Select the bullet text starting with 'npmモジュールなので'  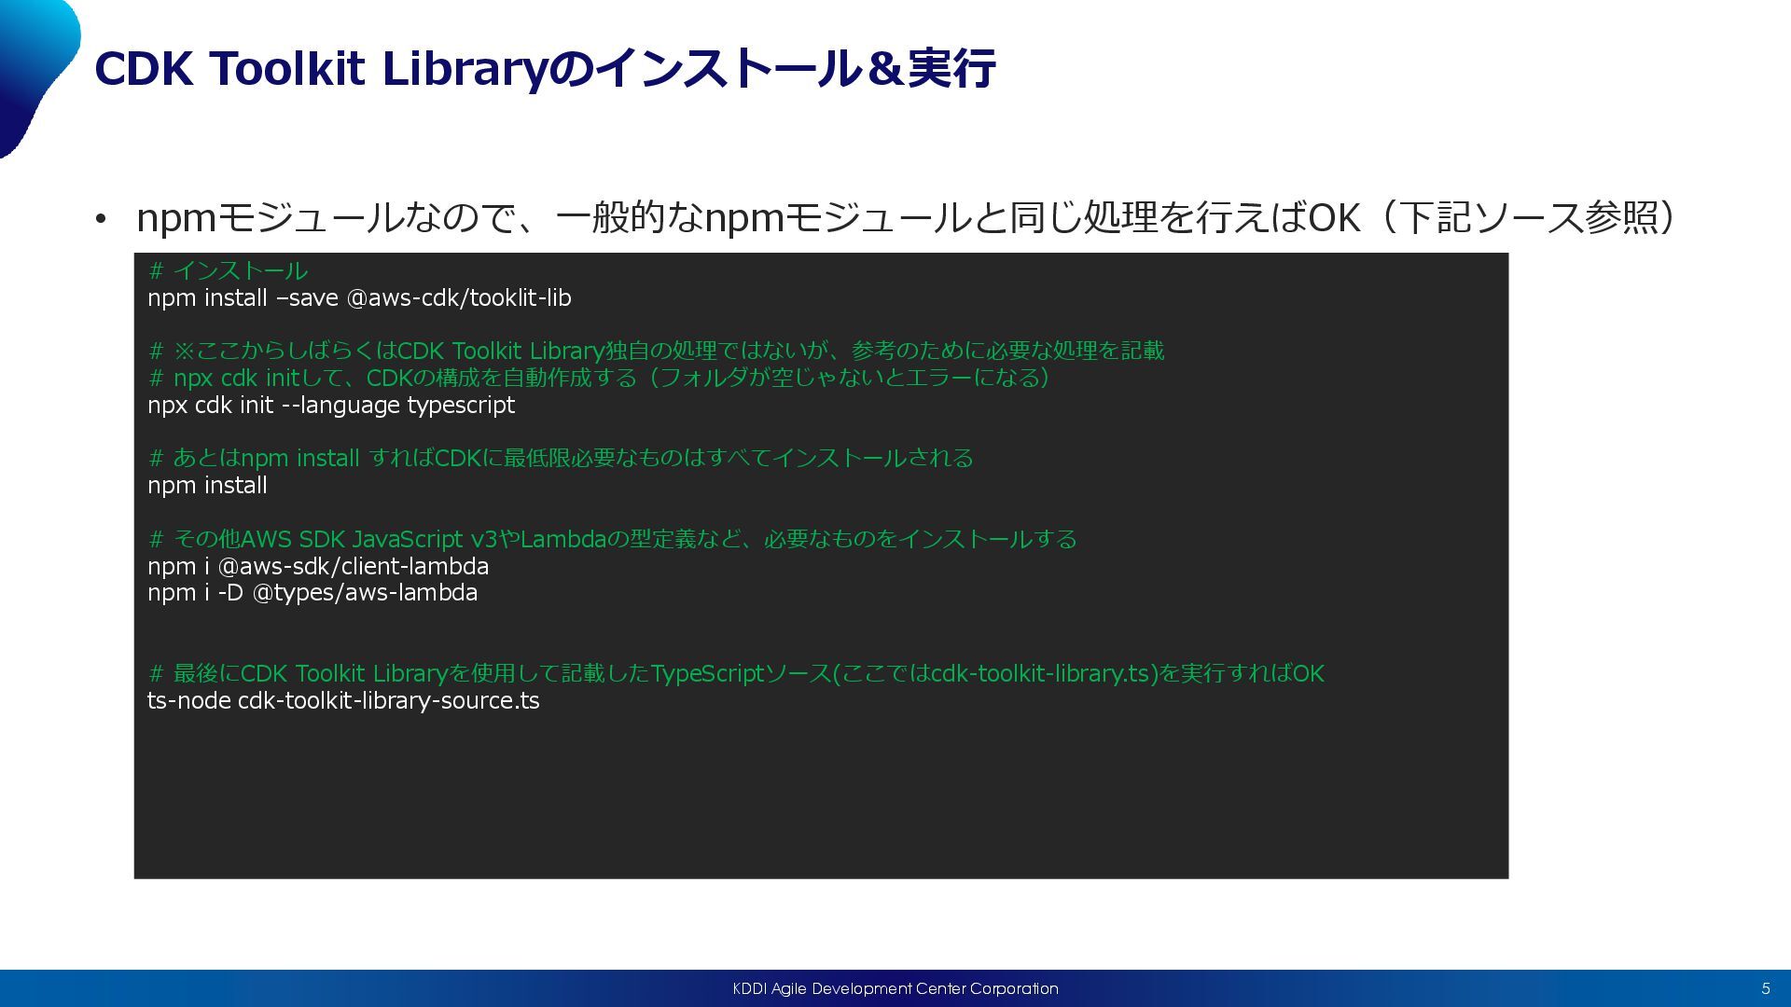(x=906, y=217)
